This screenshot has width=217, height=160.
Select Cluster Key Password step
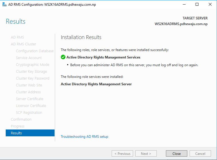(33, 78)
